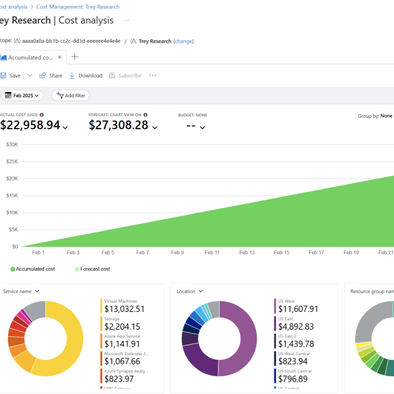
Task: Open Group by None selector
Action: 375,116
